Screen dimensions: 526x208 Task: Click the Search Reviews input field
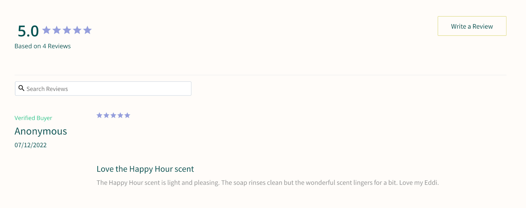[x=108, y=89]
